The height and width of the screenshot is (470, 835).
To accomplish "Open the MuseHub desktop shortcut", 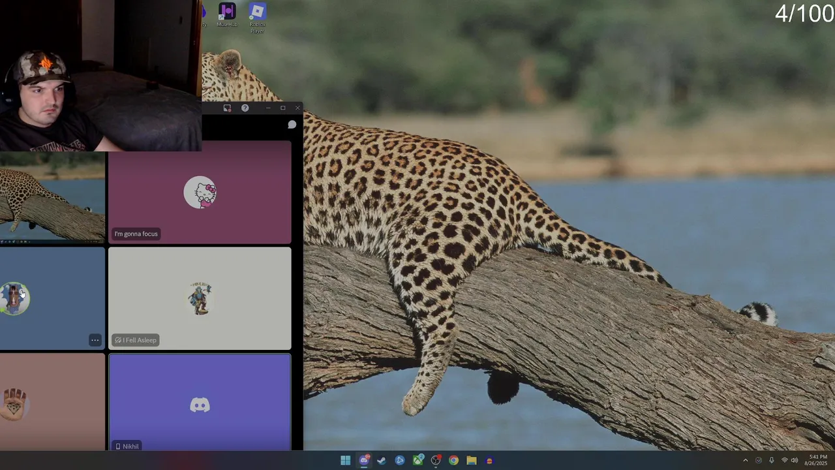I will [227, 15].
